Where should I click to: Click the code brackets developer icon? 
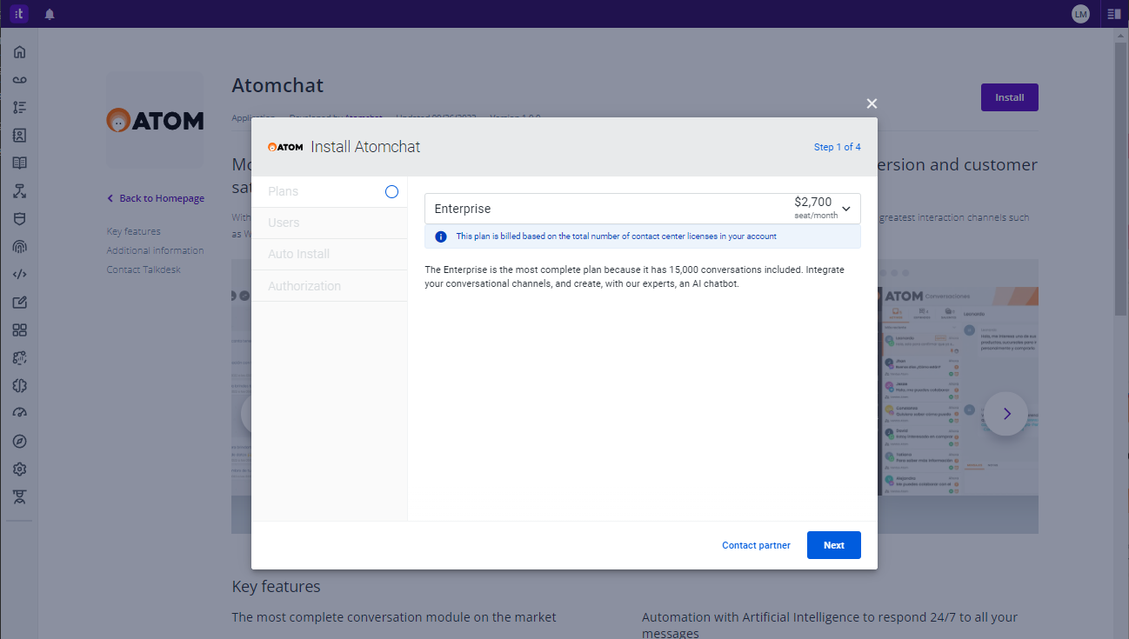click(x=19, y=275)
